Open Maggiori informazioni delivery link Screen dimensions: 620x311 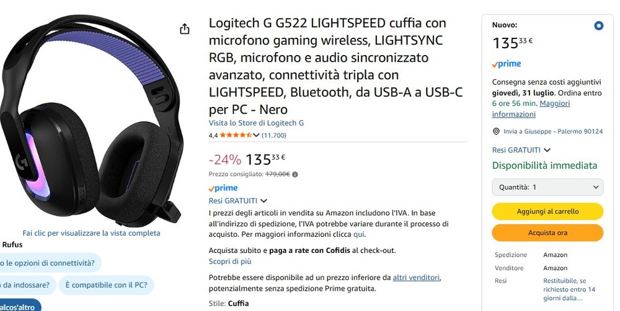click(531, 109)
